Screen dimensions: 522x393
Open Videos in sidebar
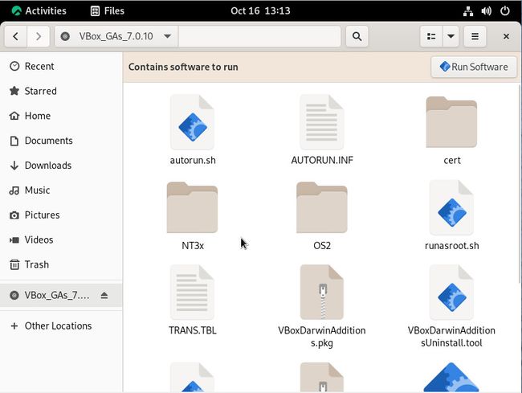click(61, 239)
